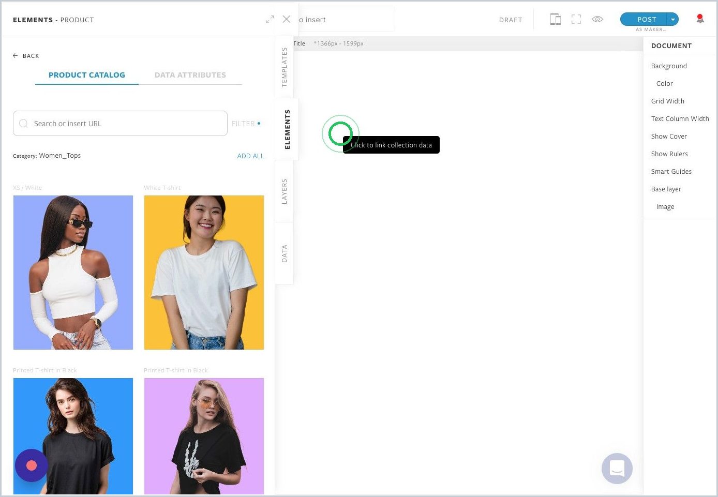The height and width of the screenshot is (497, 718).
Task: Select the White T-shirt product thumbnail
Action: (204, 273)
